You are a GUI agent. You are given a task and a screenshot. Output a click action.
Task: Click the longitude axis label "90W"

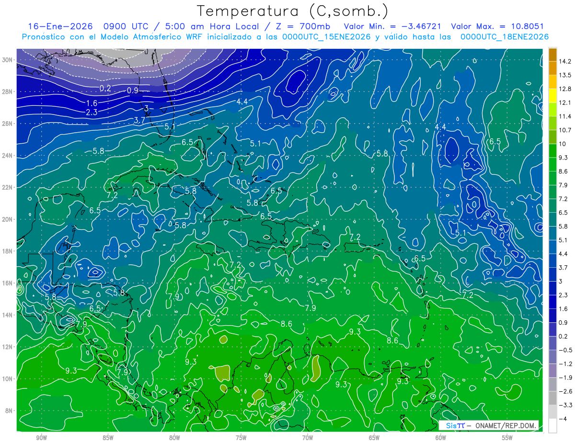coord(41,438)
